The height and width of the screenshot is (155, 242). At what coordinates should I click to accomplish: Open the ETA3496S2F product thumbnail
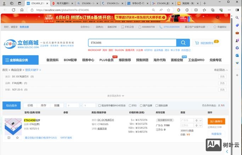click(x=13, y=127)
